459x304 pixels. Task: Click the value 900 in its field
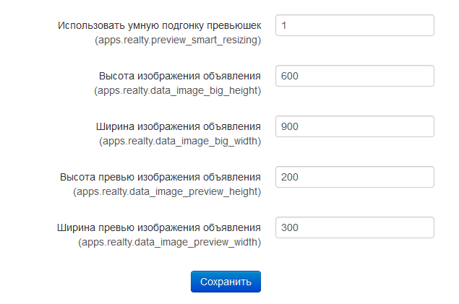(x=290, y=126)
